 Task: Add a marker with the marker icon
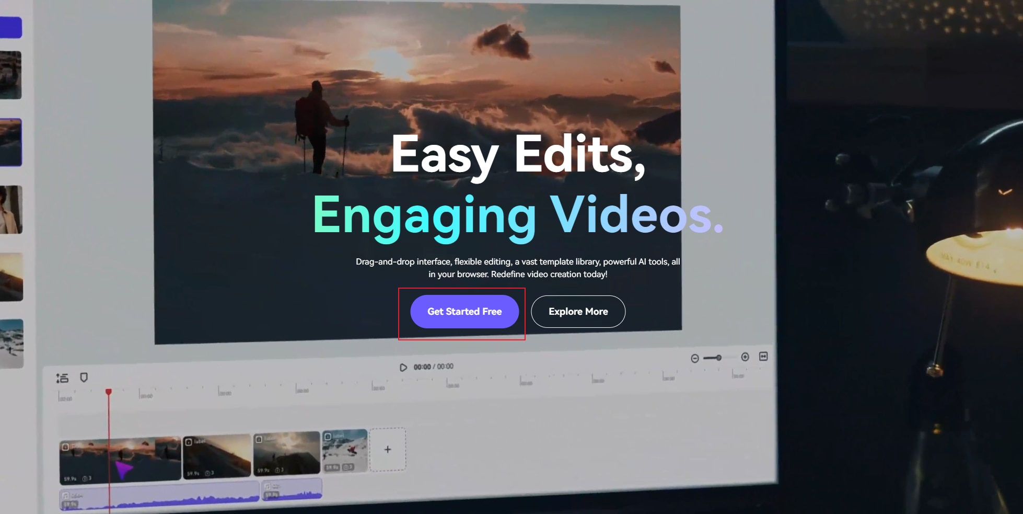pyautogui.click(x=84, y=377)
